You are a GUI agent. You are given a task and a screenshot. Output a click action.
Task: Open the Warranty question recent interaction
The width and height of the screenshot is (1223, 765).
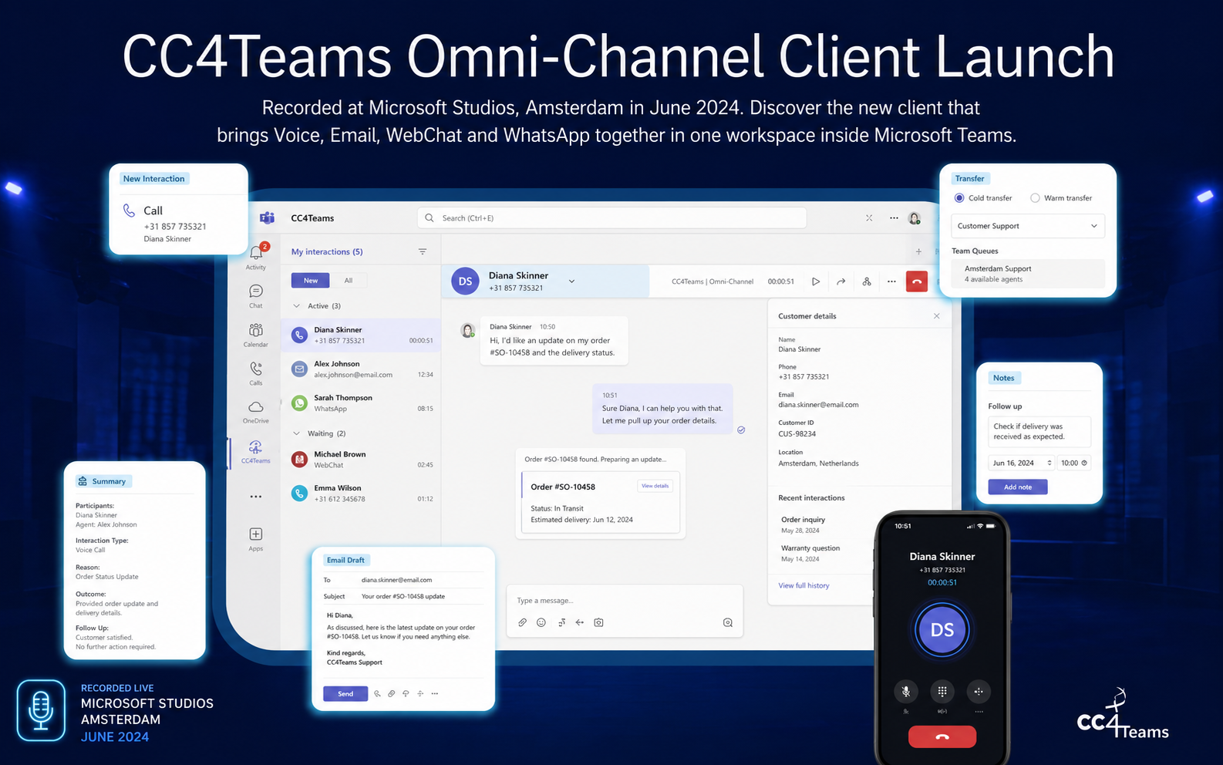point(810,553)
